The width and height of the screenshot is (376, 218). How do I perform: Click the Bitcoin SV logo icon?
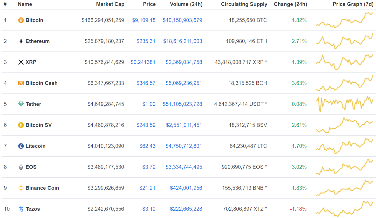point(21,125)
